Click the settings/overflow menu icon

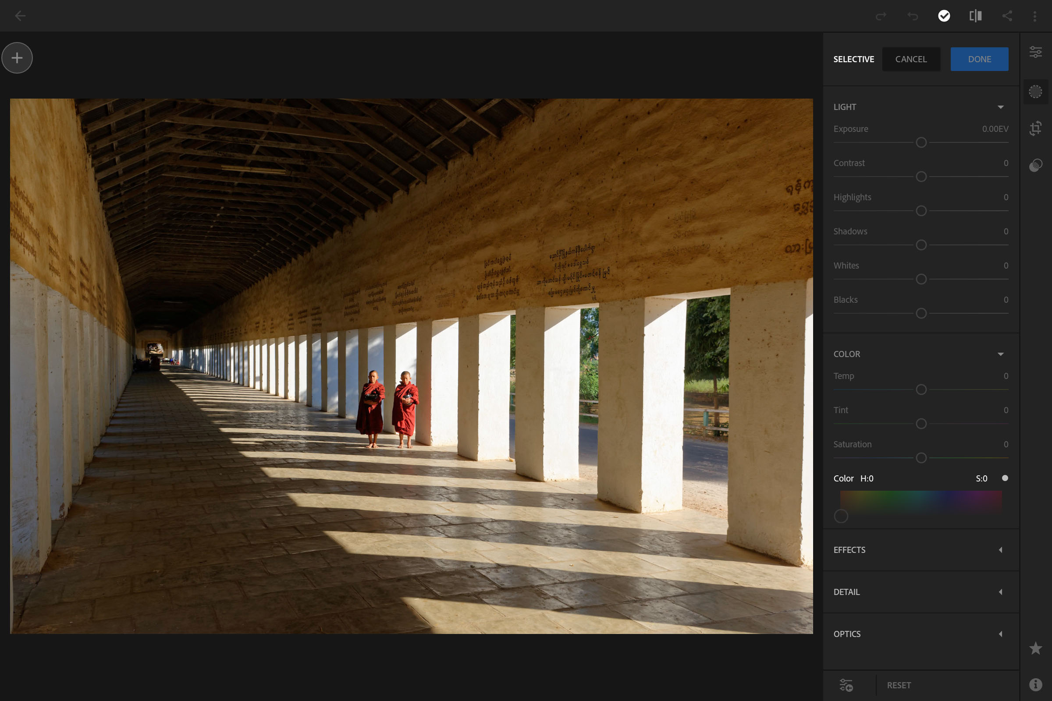pos(1035,16)
